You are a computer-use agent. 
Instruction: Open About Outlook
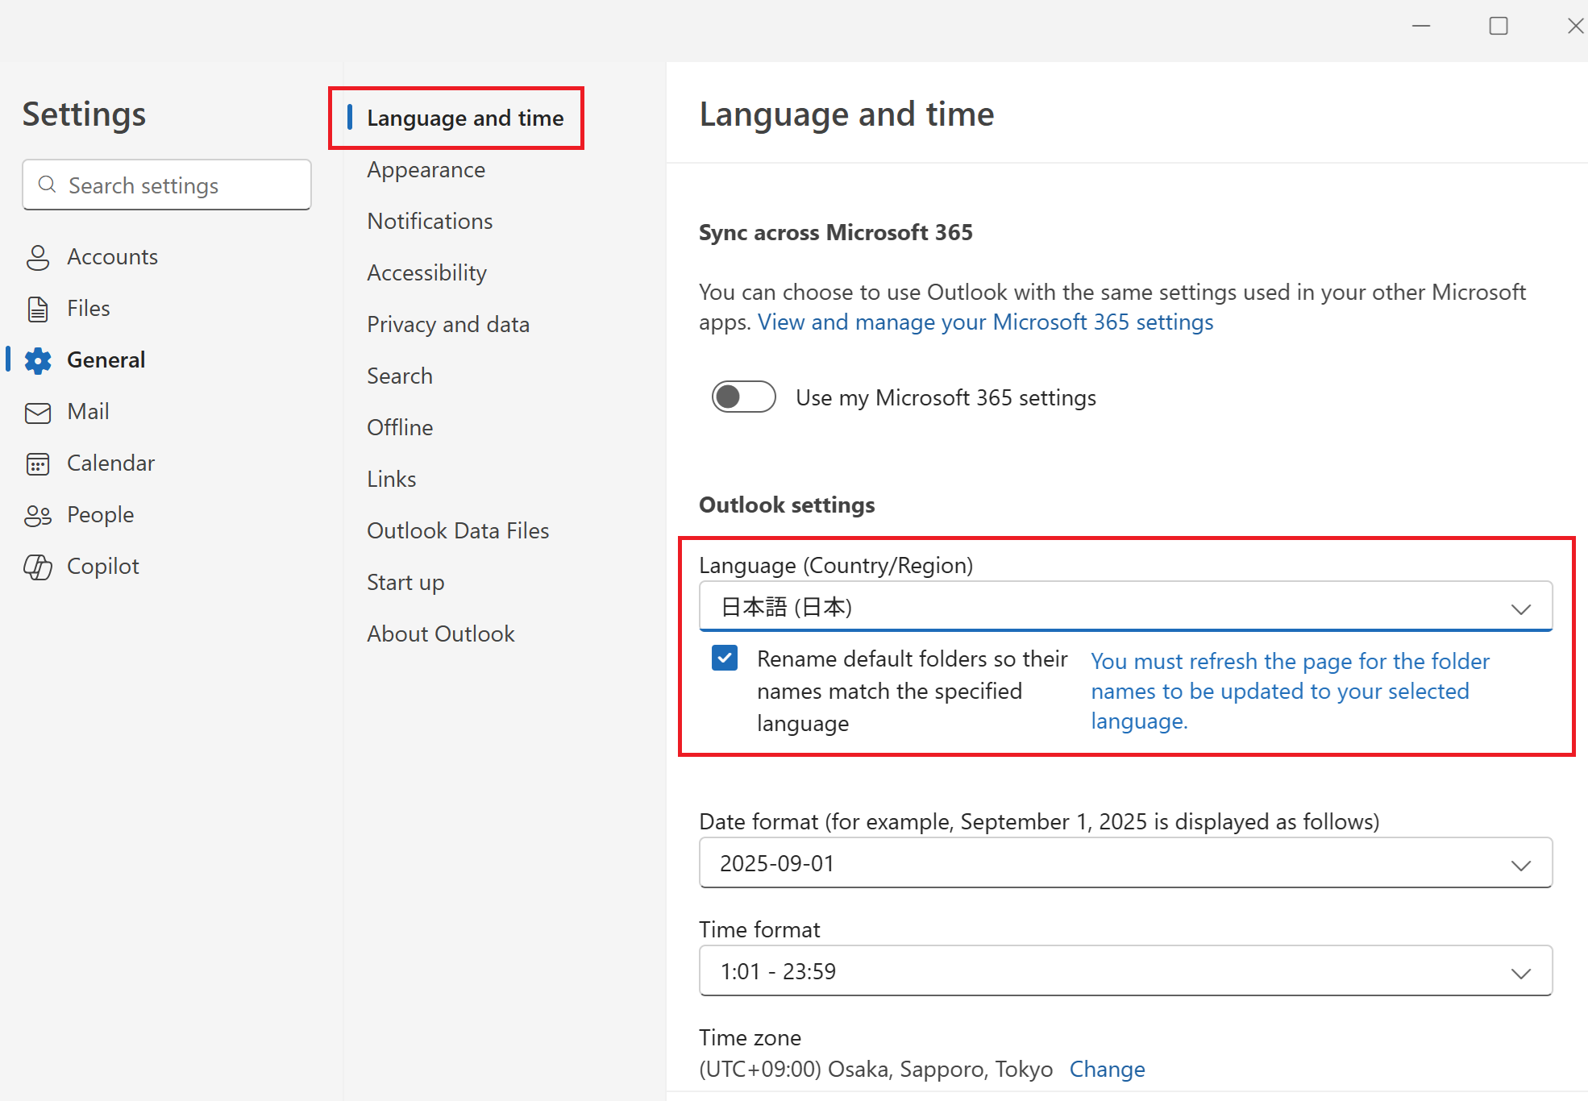(x=441, y=634)
